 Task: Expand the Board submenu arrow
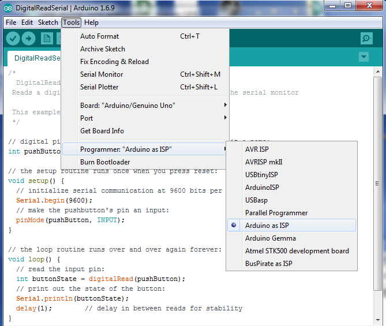pos(225,105)
